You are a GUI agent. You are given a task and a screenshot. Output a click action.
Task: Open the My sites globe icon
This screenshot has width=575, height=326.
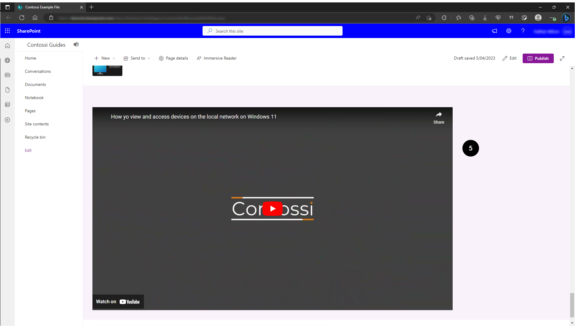7,60
